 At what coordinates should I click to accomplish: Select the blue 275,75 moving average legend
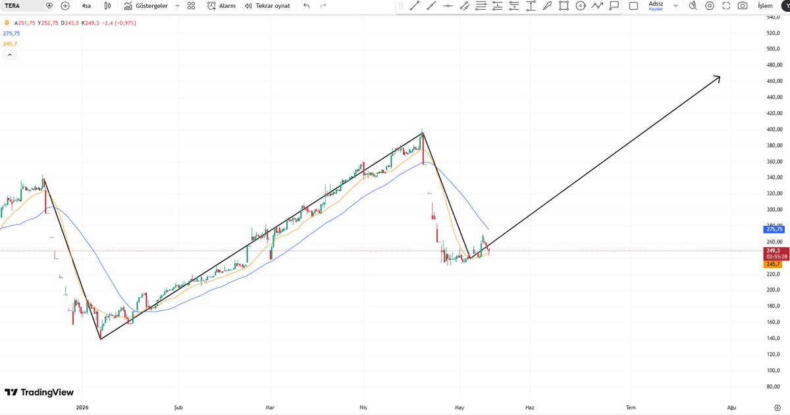pos(11,33)
